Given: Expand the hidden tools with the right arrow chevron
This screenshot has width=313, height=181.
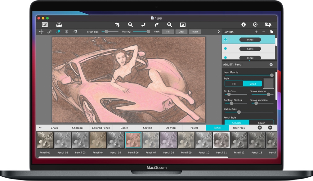Looking at the screenshot, I should click(219, 32).
